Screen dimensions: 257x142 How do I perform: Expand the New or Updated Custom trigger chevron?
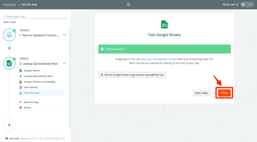point(64,35)
